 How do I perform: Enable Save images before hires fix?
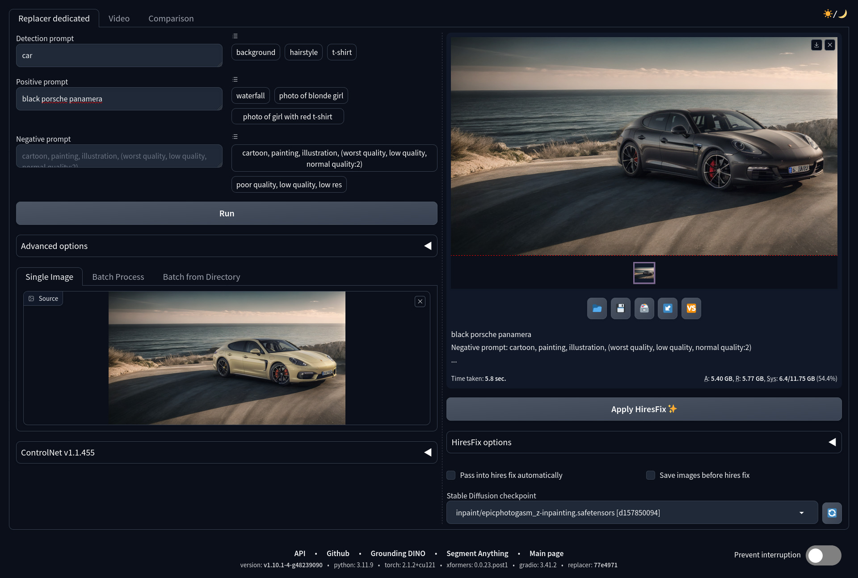click(x=650, y=475)
